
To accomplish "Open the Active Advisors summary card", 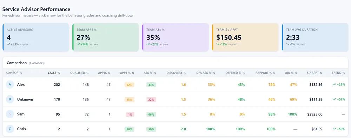I will (36, 37).
